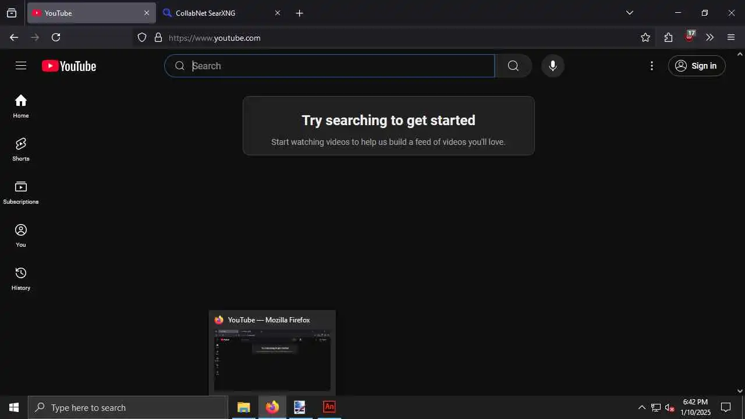Open tracking protection shield icon
The width and height of the screenshot is (745, 419).
[x=142, y=37]
